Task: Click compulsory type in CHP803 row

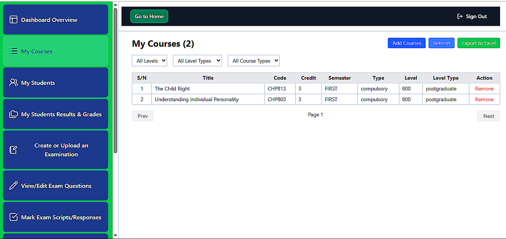Action: pyautogui.click(x=378, y=99)
